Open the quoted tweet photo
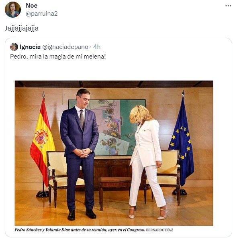 (x=114, y=153)
